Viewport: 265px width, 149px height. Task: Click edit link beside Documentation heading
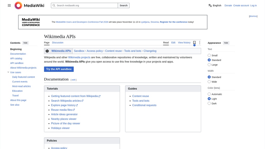73,80
